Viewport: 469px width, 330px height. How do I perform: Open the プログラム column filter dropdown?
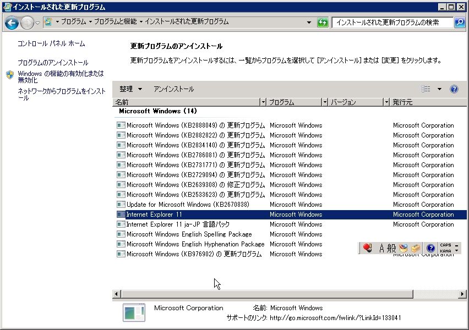325,102
